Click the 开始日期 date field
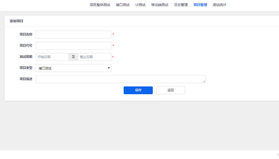279x159 pixels. click(x=52, y=57)
